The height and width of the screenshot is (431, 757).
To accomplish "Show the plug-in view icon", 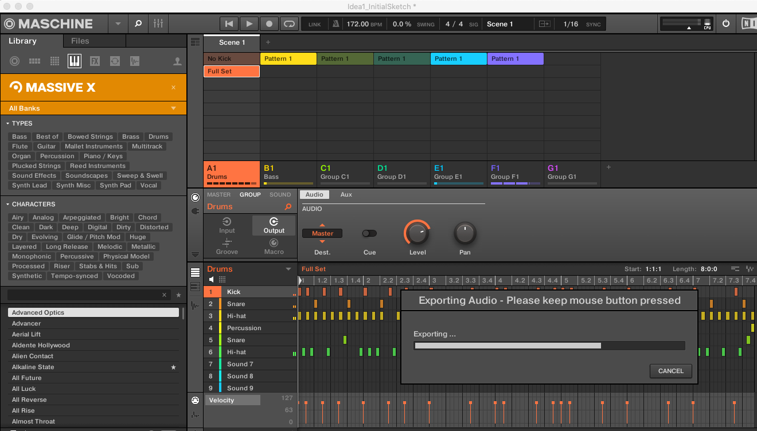I will [x=195, y=211].
